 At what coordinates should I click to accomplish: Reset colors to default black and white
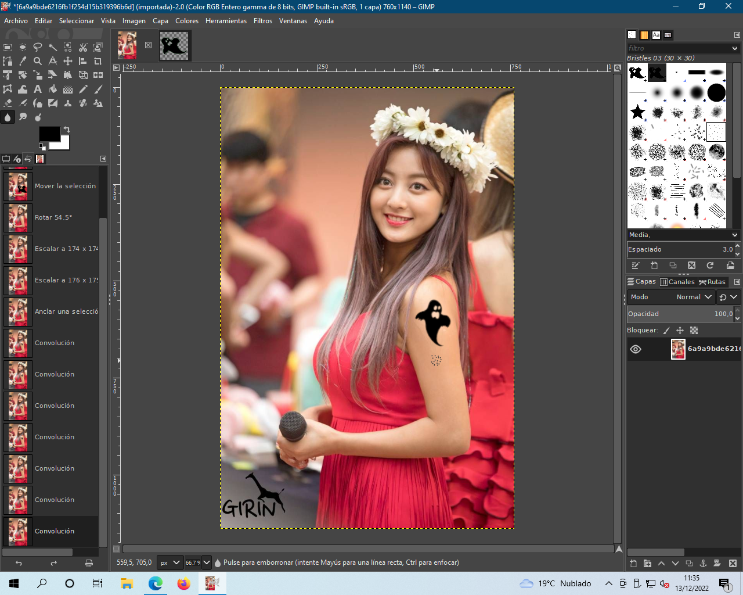(42, 147)
